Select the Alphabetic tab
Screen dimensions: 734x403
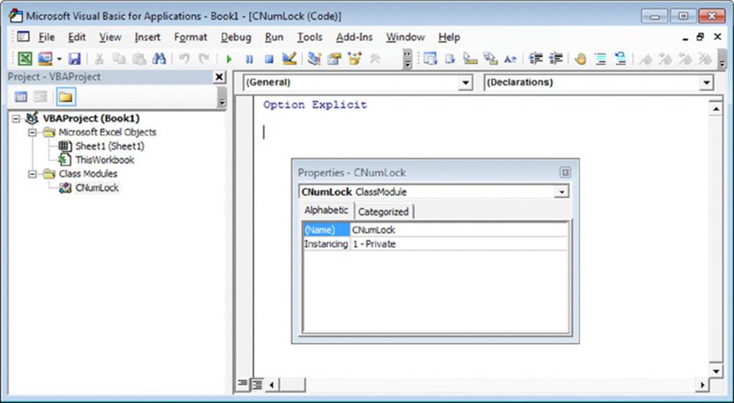click(327, 210)
